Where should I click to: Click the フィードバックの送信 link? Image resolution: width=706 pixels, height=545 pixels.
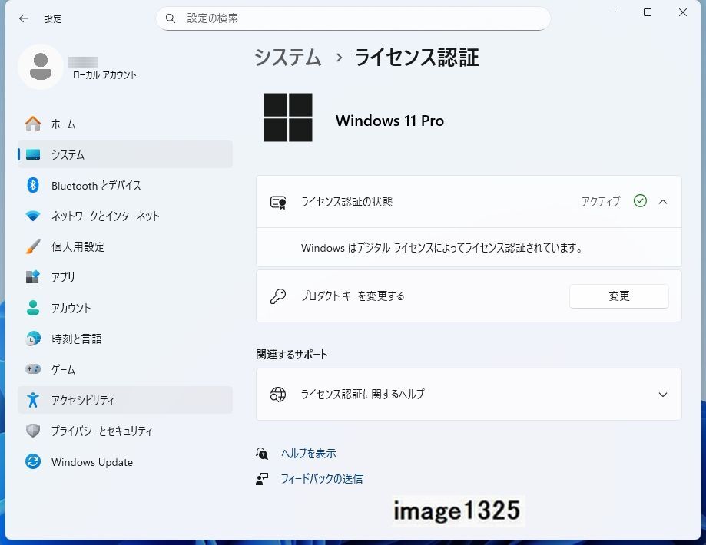pos(321,478)
